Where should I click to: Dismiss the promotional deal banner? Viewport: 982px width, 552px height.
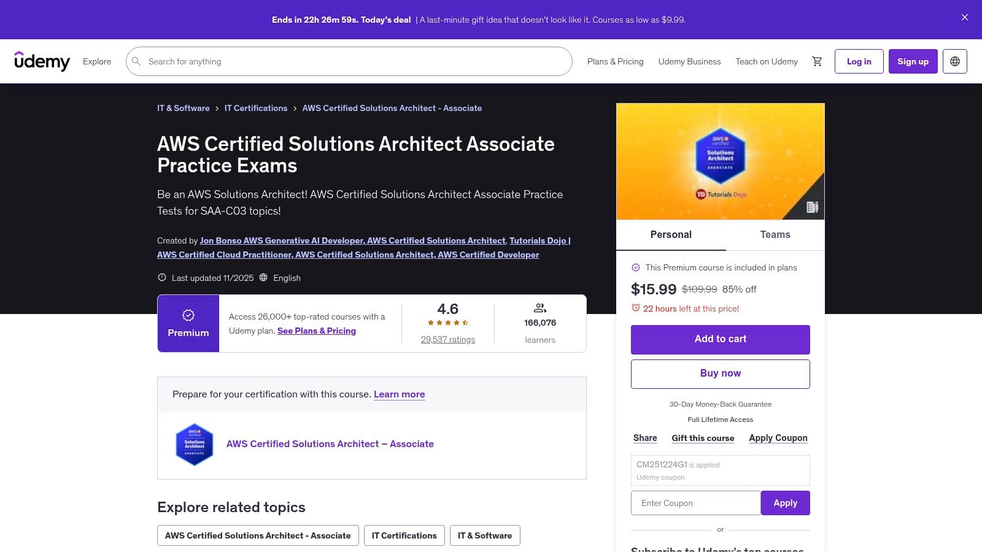[964, 17]
